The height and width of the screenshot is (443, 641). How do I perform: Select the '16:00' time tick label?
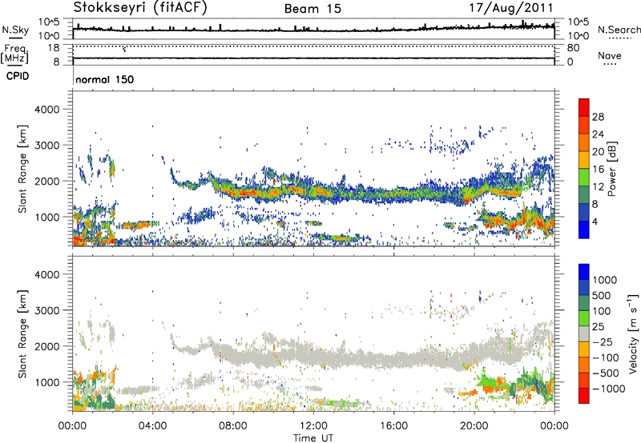point(393,426)
